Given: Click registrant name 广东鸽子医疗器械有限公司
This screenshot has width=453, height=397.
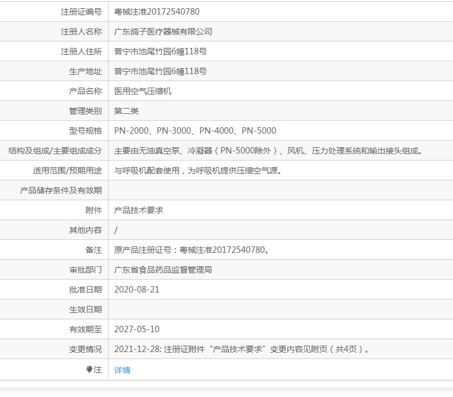Looking at the screenshot, I should 163,32.
